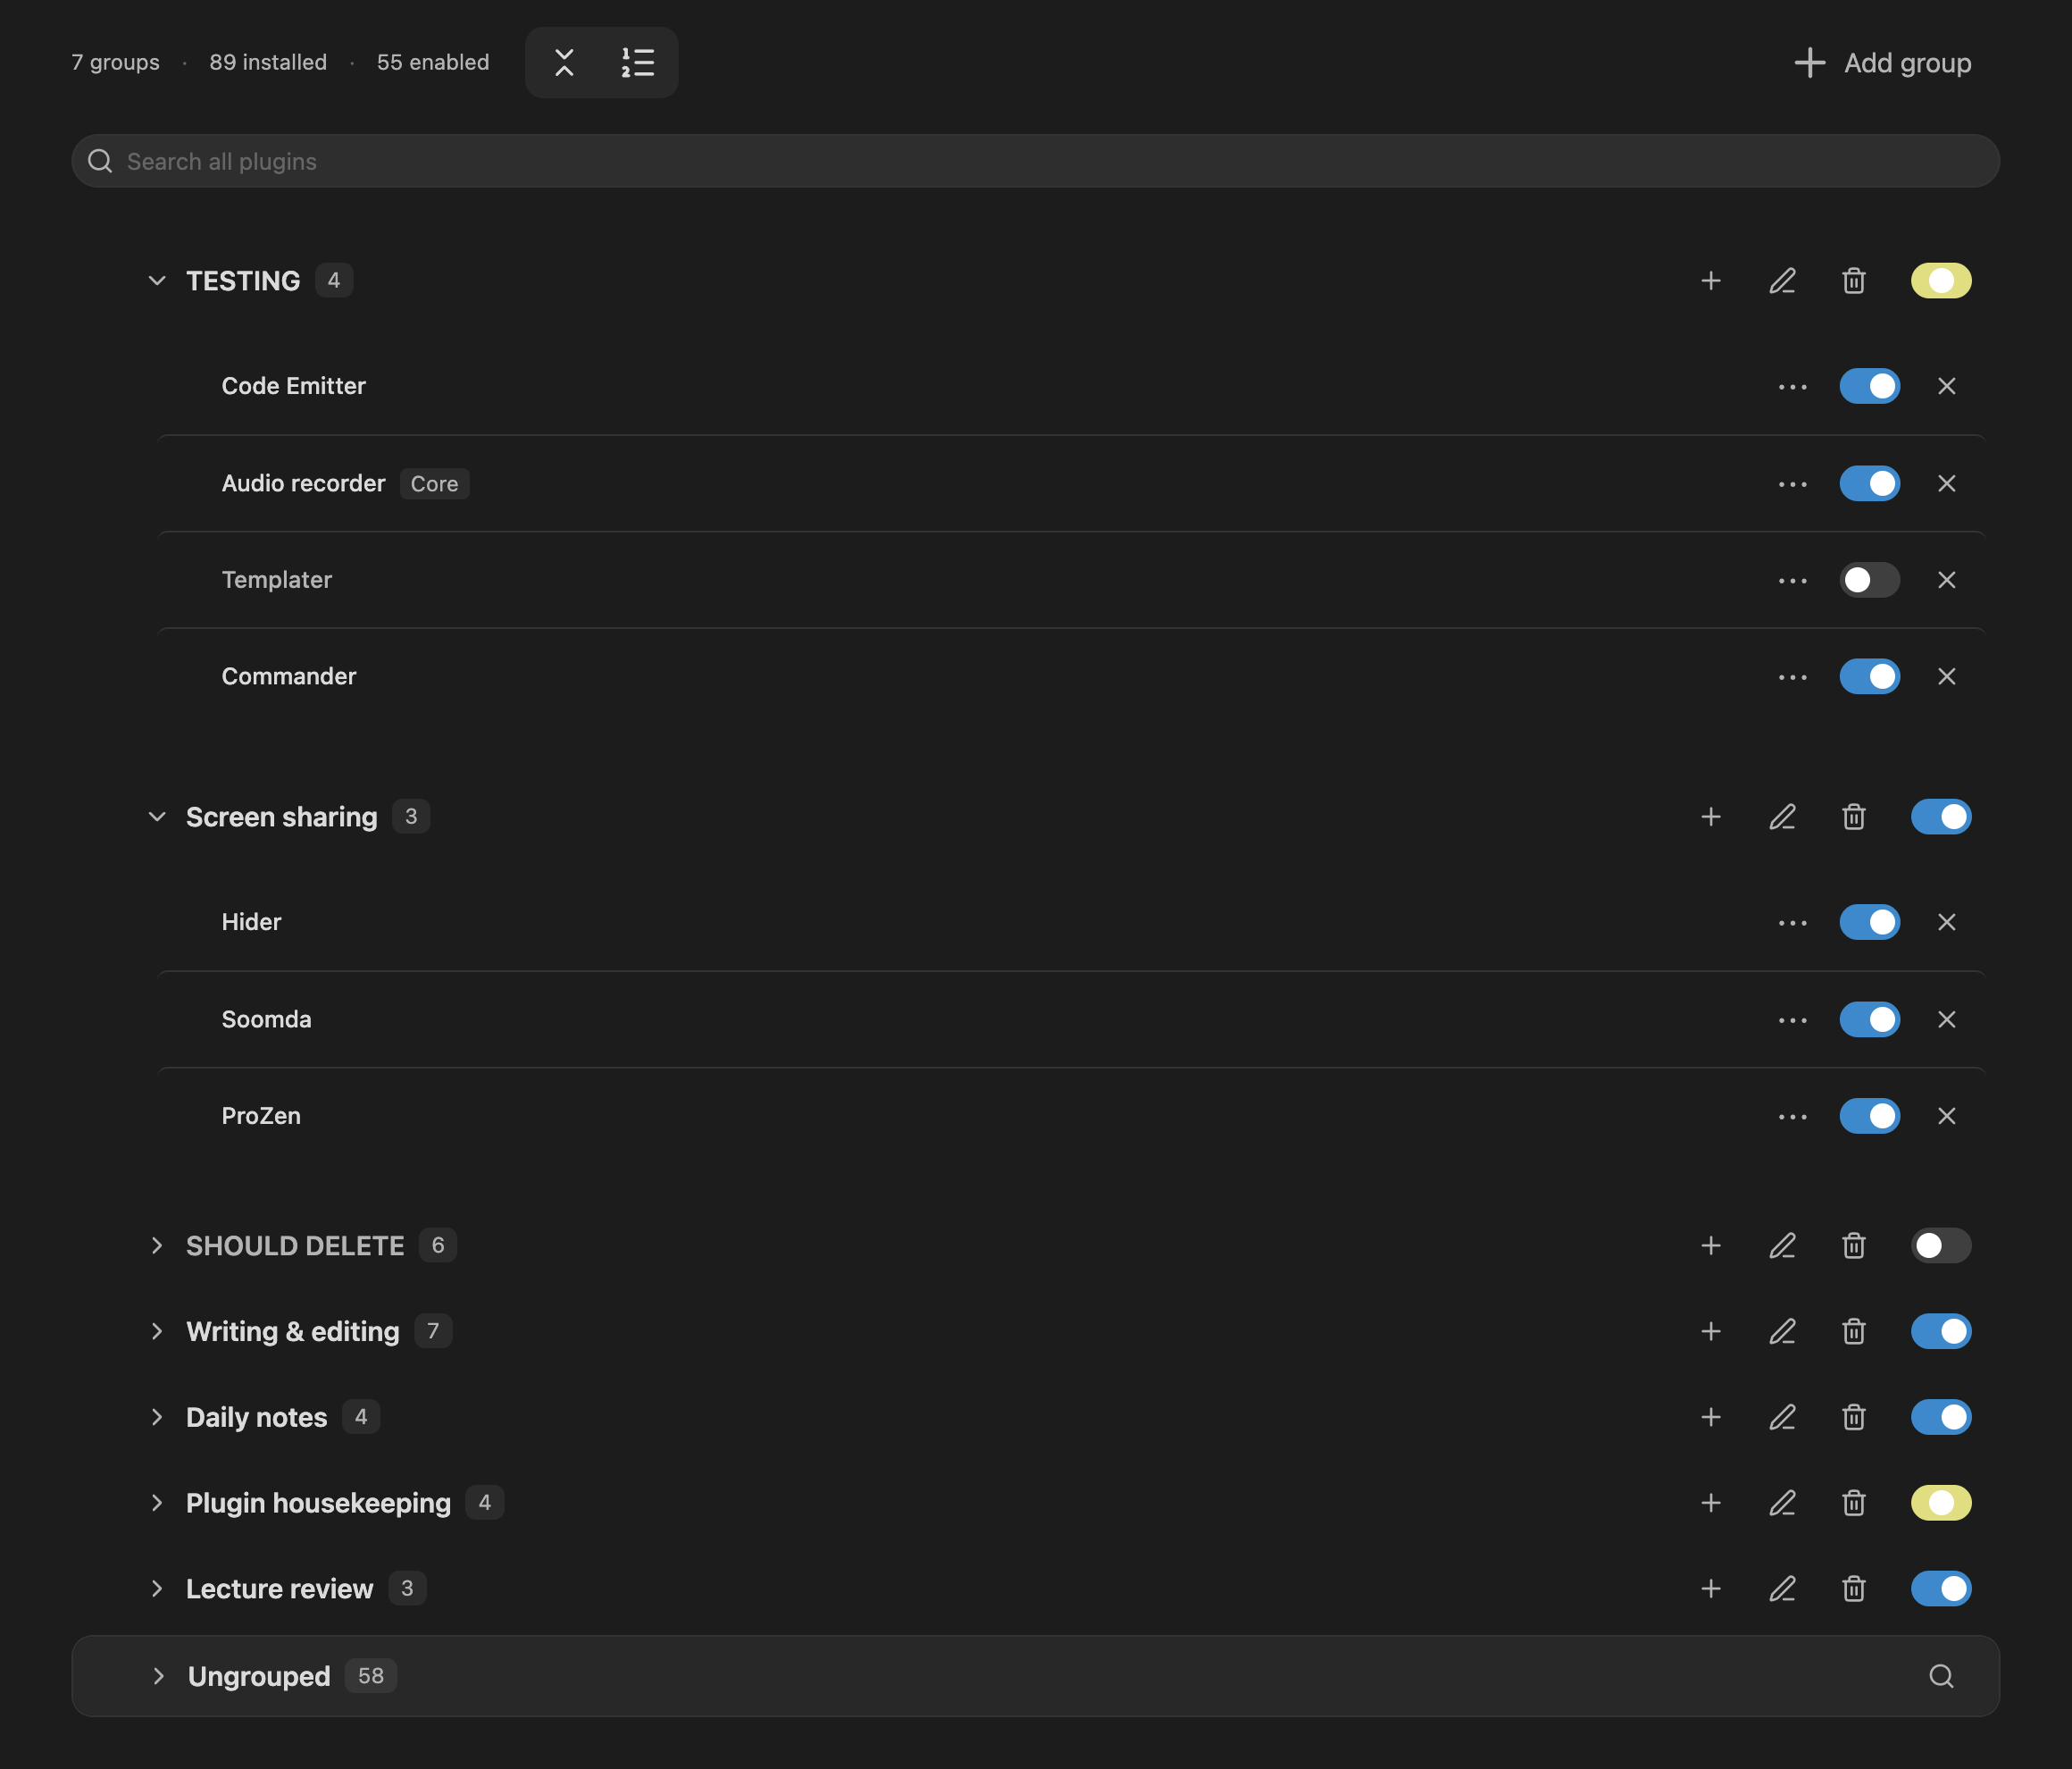2072x1769 pixels.
Task: Delete the TESTING group
Action: click(1854, 281)
